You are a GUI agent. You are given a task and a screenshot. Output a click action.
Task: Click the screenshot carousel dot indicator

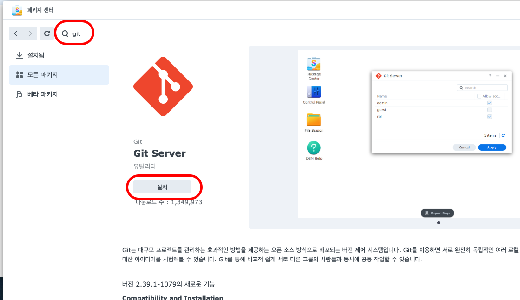[439, 223]
